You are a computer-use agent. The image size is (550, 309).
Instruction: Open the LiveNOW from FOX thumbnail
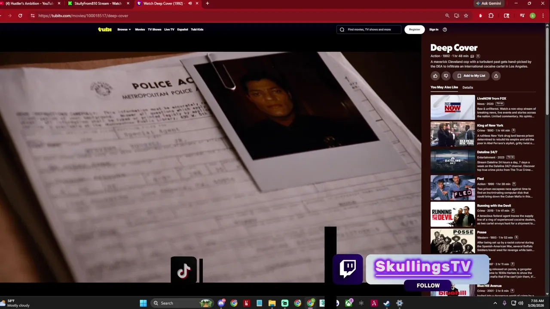click(x=452, y=107)
